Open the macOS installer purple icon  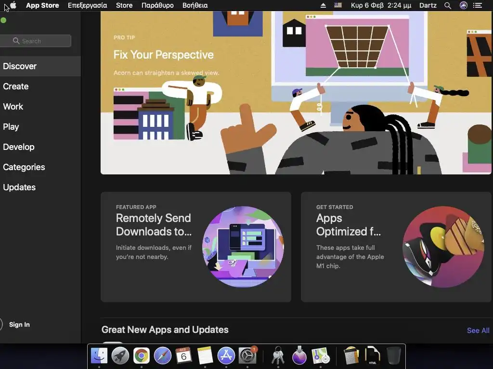tap(299, 356)
